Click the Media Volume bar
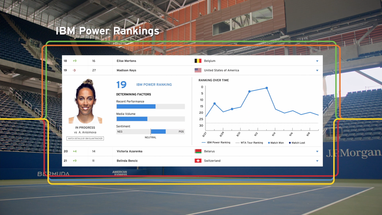382x215 pixels. tap(151, 119)
